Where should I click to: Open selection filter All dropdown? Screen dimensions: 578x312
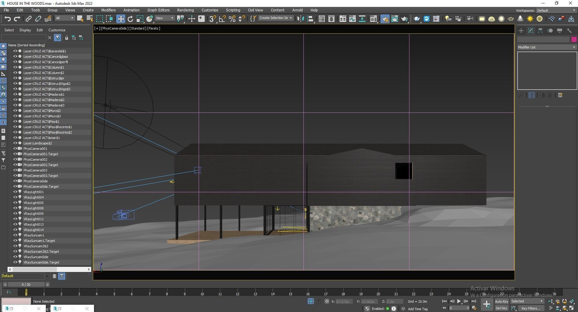pos(65,18)
